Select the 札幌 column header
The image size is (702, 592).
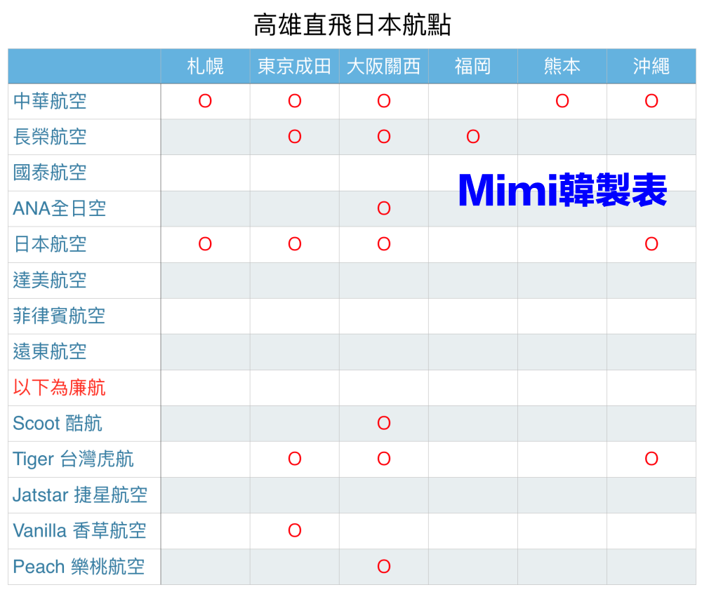click(x=205, y=66)
